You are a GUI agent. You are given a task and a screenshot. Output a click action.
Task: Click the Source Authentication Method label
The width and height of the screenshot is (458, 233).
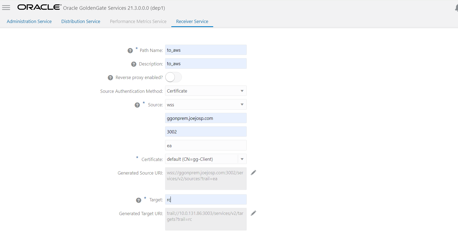[x=132, y=91]
